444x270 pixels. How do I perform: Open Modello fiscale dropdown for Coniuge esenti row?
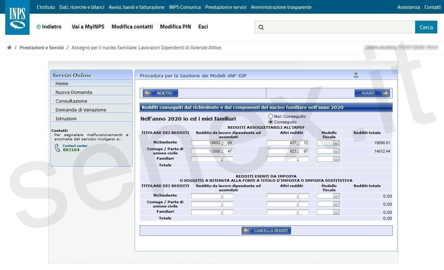click(328, 204)
